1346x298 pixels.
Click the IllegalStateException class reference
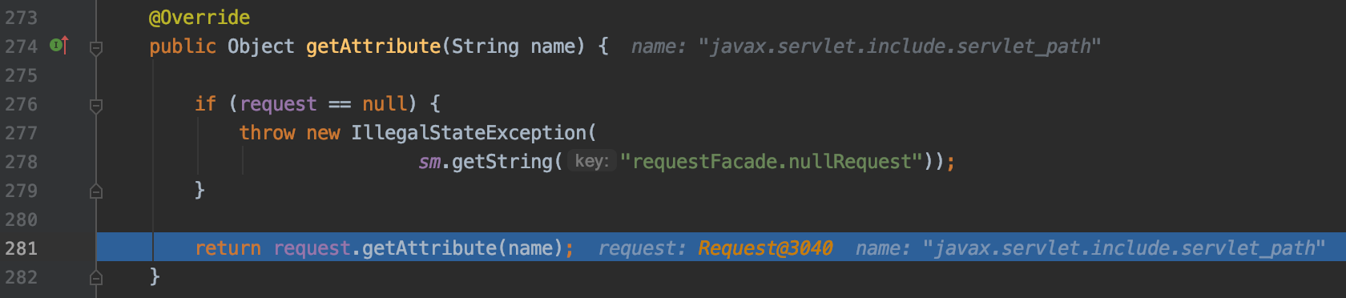click(x=469, y=133)
